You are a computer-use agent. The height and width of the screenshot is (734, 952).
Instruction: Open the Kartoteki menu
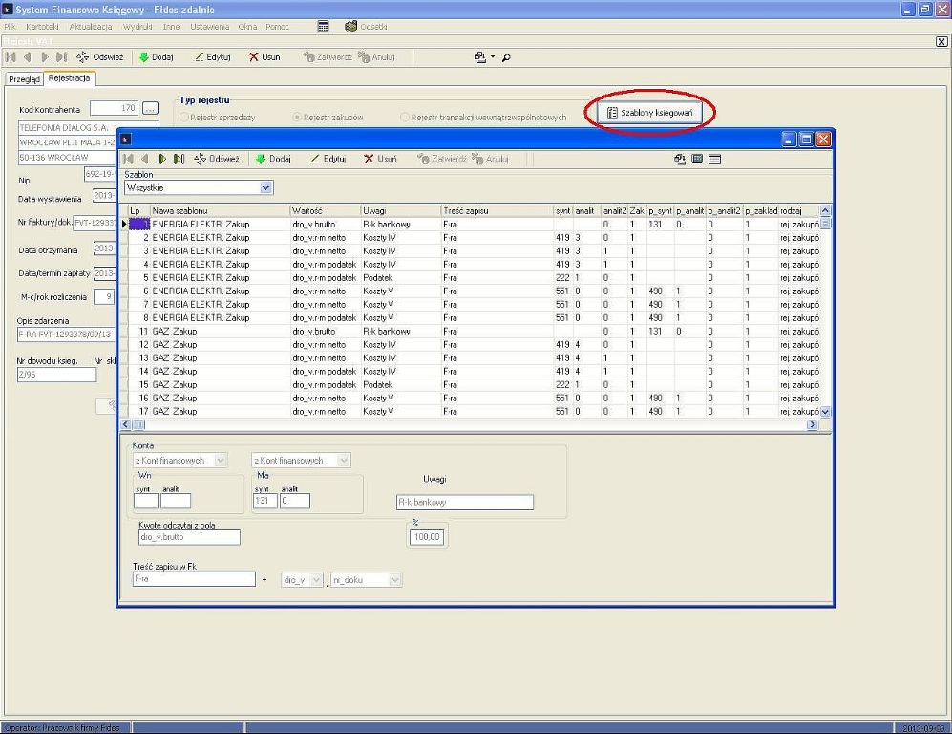tap(43, 26)
